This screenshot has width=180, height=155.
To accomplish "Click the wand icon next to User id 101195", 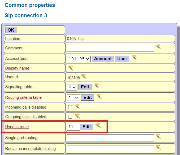I will pos(84,77).
